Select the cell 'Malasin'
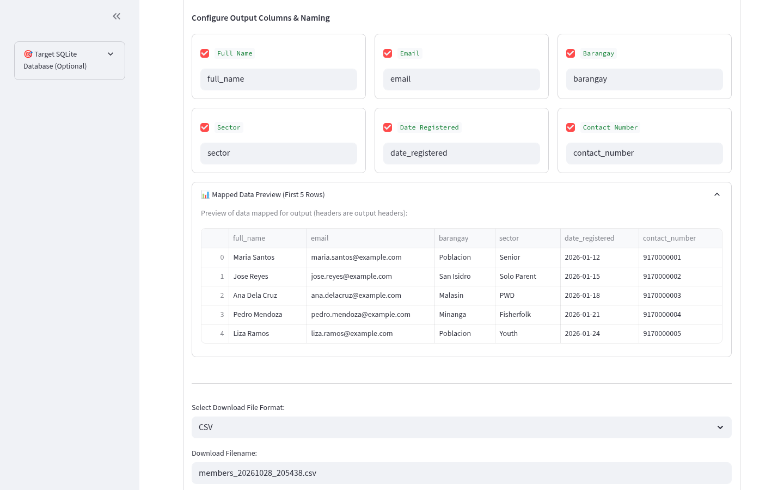 pyautogui.click(x=465, y=296)
